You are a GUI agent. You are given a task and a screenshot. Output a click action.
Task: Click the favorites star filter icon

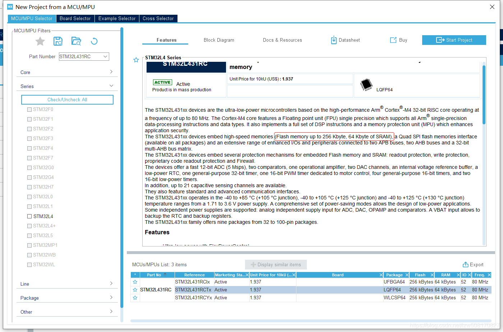click(40, 41)
